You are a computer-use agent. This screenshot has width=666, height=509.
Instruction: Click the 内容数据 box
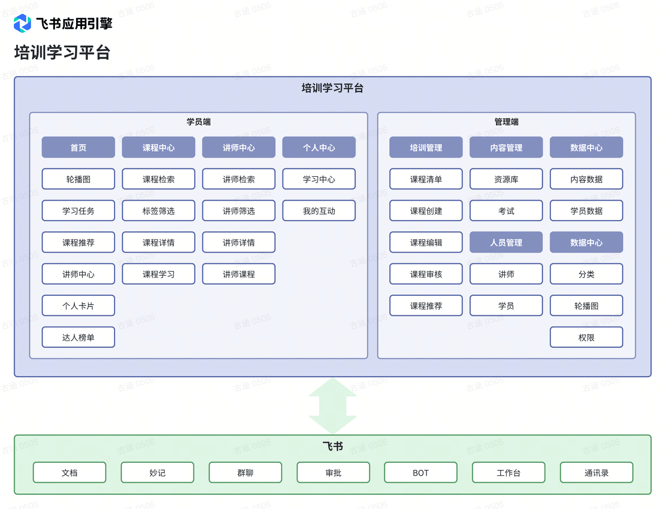click(x=586, y=179)
